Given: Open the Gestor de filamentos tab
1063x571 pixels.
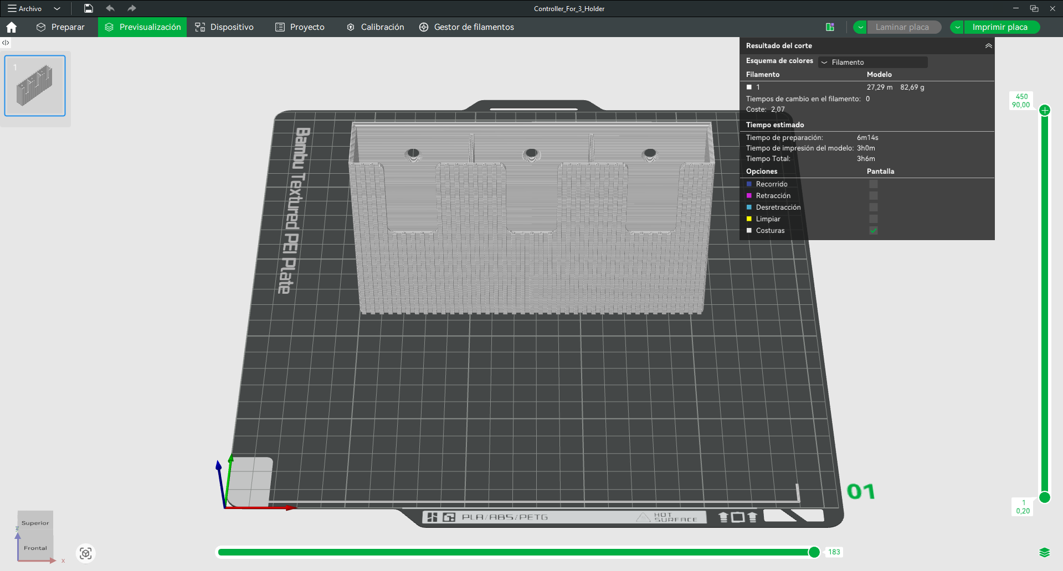Looking at the screenshot, I should coord(466,27).
